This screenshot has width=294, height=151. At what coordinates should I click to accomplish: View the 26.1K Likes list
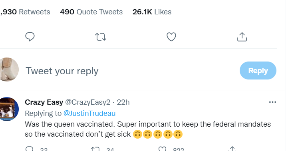(152, 12)
